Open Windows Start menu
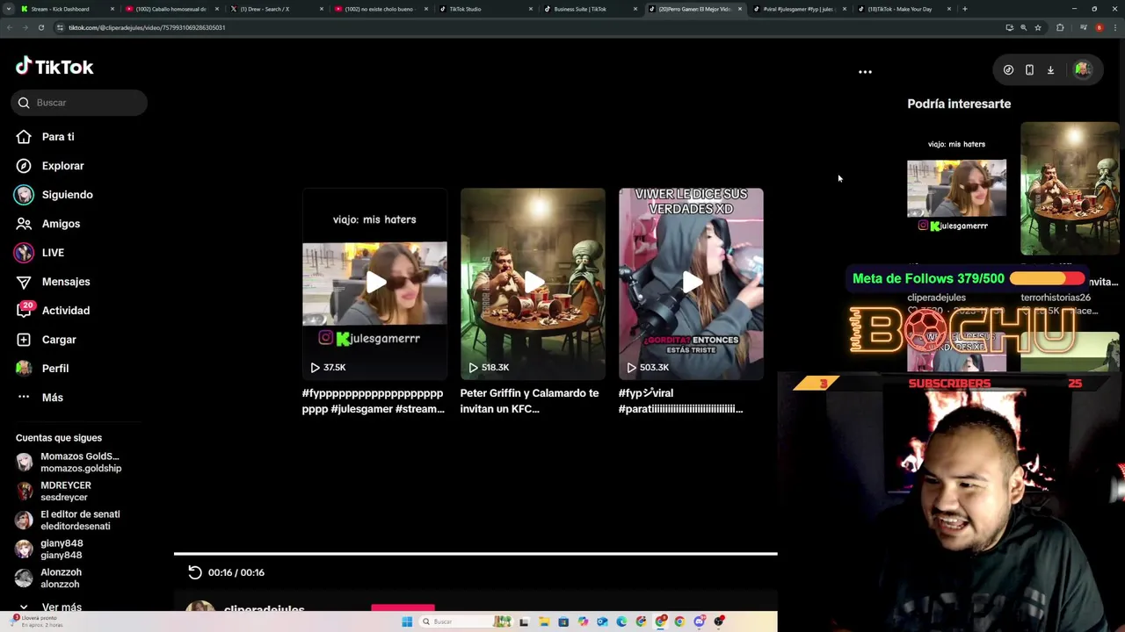This screenshot has height=632, width=1125. click(x=407, y=621)
